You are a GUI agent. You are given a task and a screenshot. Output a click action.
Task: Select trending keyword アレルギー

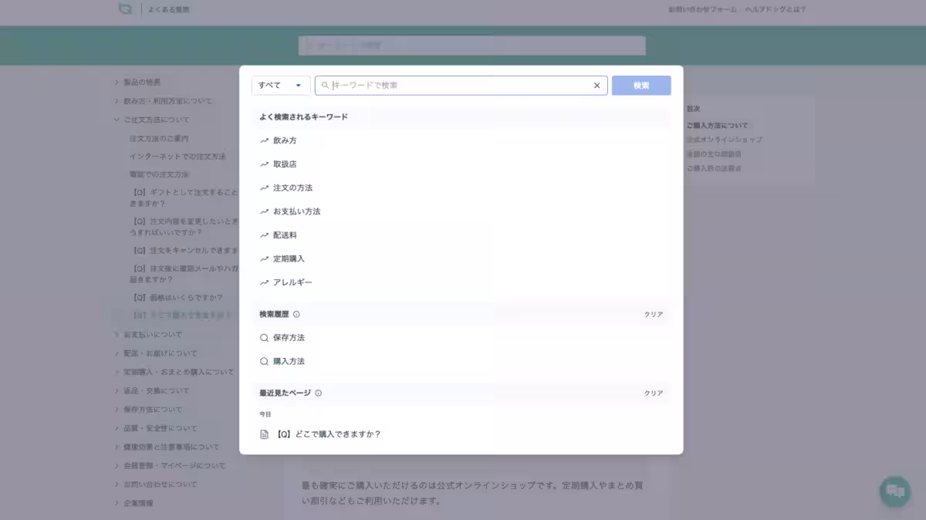click(x=292, y=282)
